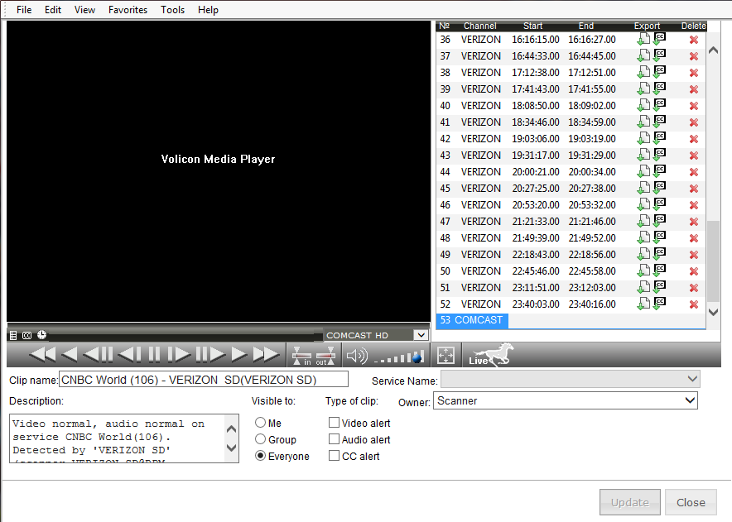Click the play forward button
Image resolution: width=732 pixels, height=522 pixels.
click(x=239, y=355)
